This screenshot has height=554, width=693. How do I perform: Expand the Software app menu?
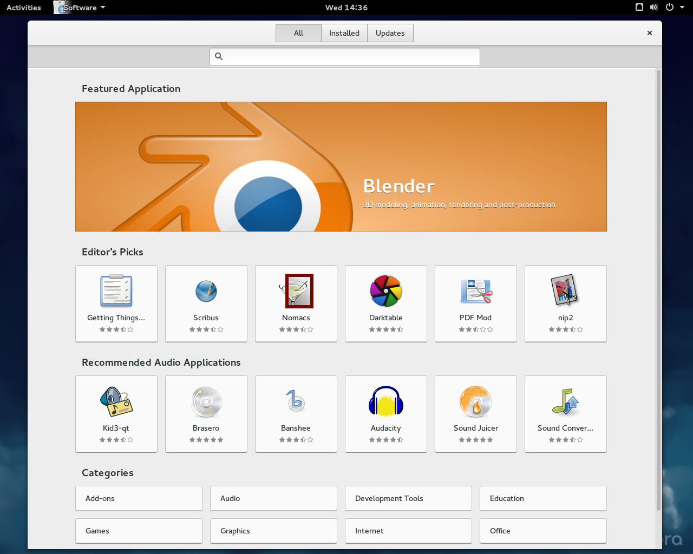point(80,8)
